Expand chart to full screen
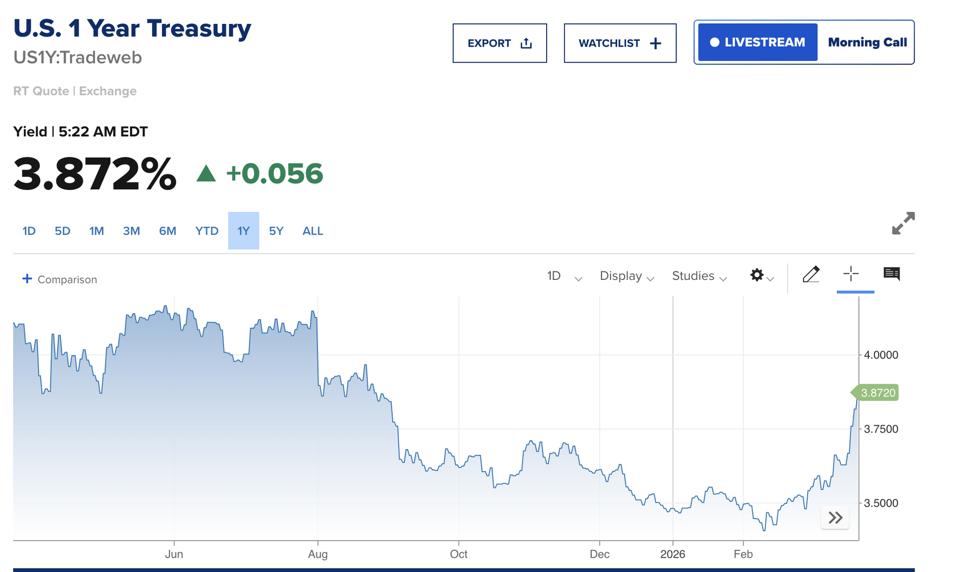Screen dimensions: 958x572 point(903,223)
